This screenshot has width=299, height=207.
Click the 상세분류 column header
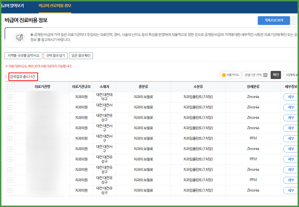(x=253, y=87)
